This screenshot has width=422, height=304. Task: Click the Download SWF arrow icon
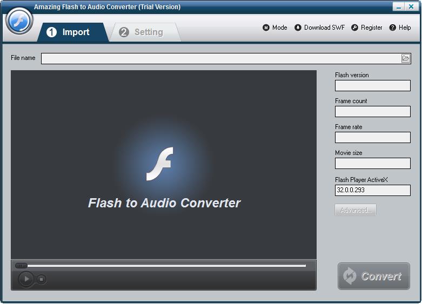click(x=298, y=28)
